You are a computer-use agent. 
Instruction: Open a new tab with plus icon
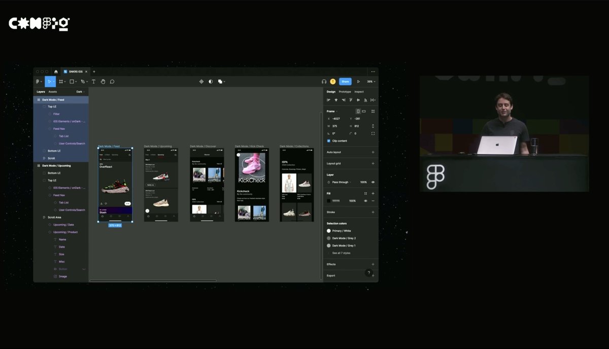(94, 72)
